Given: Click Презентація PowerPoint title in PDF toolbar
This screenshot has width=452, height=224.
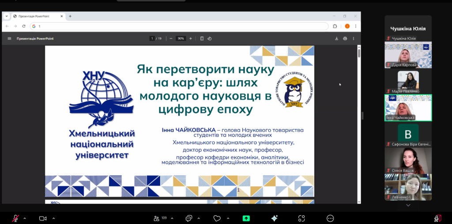Looking at the screenshot, I should coord(35,38).
